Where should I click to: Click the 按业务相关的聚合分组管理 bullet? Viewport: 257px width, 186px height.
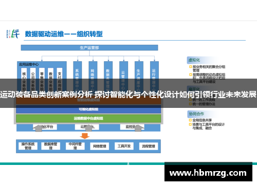tap(207, 68)
